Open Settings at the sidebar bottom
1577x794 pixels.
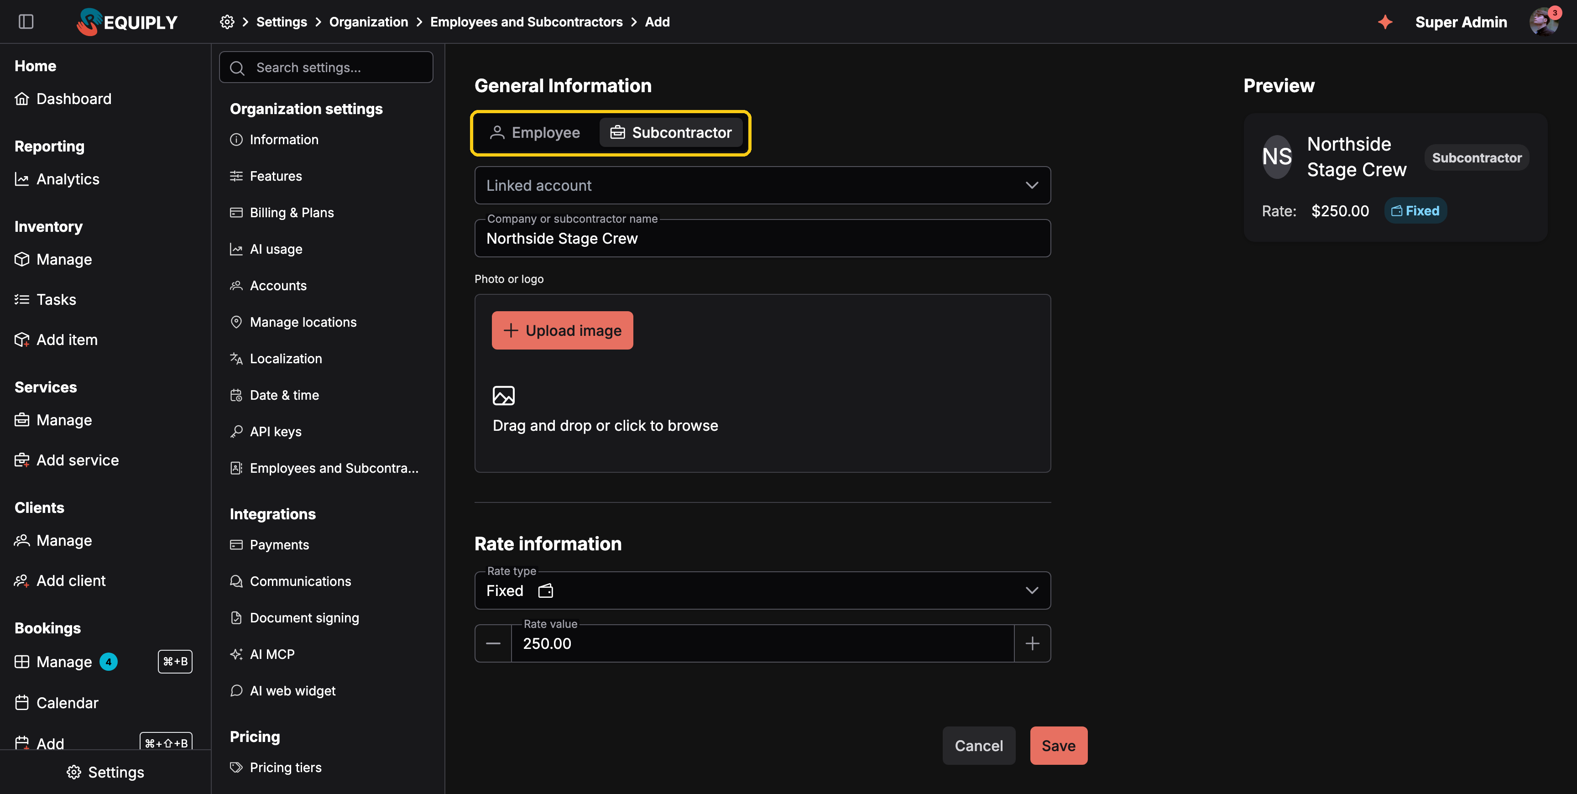point(105,773)
